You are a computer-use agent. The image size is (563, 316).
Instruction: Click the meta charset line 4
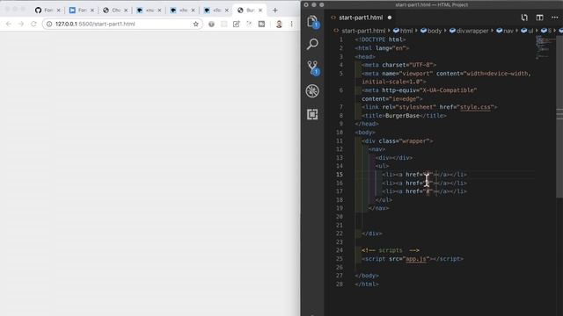click(x=398, y=65)
